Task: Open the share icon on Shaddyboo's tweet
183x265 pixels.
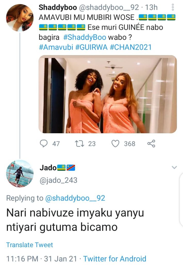Action: point(151,144)
